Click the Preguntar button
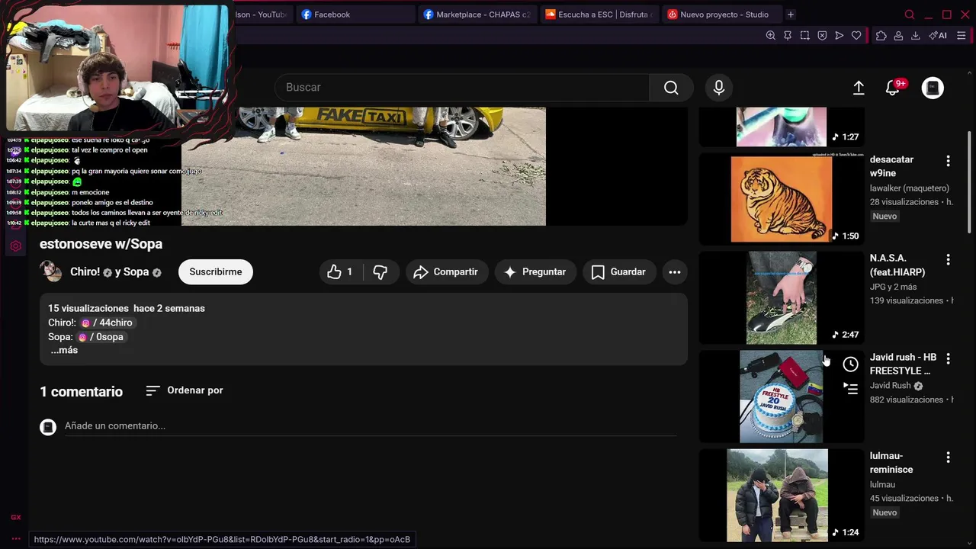The height and width of the screenshot is (549, 976). tap(535, 272)
